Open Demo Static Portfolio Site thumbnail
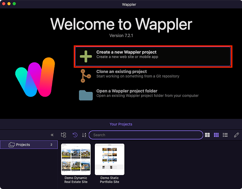Image resolution: width=242 pixels, height=189 pixels. [x=110, y=159]
